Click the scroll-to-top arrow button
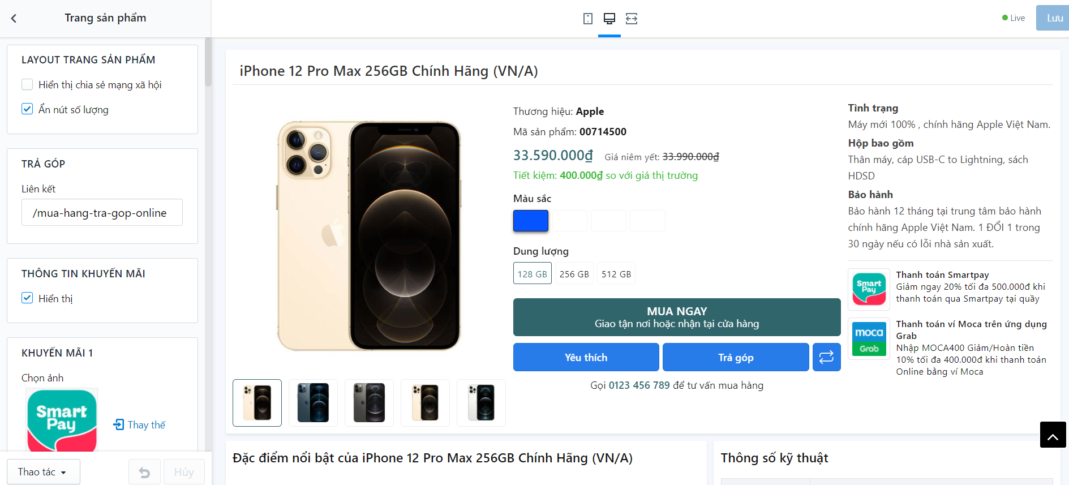The height and width of the screenshot is (485, 1069). (x=1053, y=435)
